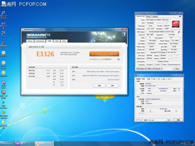Click the BIOS save chip icon in GPU-Z
The height and width of the screenshot is (146, 195).
179,32
